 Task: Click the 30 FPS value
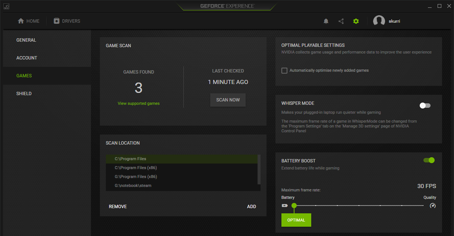426,186
